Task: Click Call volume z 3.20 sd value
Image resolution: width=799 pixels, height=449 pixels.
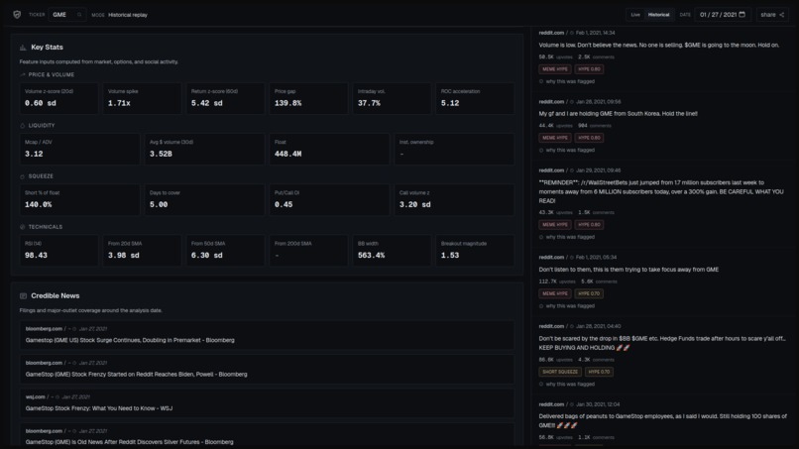Action: (x=414, y=205)
